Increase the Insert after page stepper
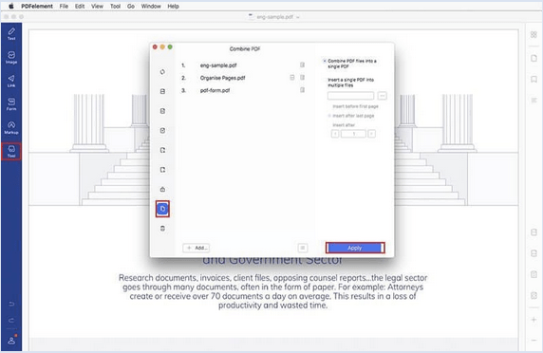 pos(371,134)
